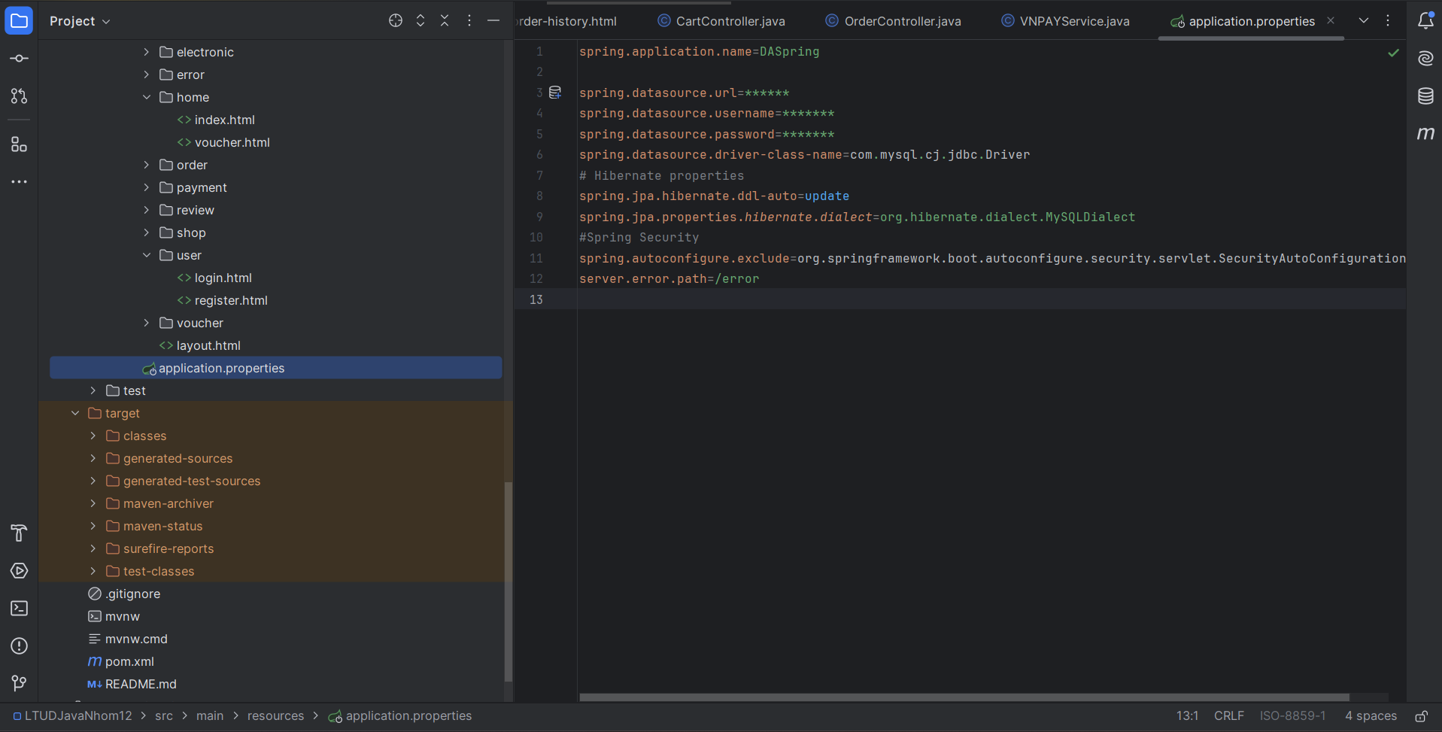Open the Terminal tool window
This screenshot has height=732, width=1442.
point(19,608)
